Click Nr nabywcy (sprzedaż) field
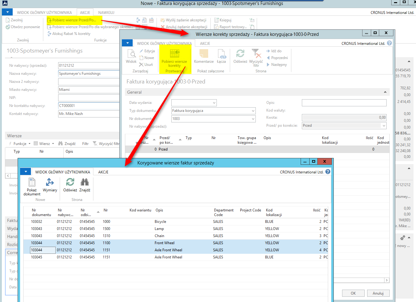Viewport: 416px width, 302px height. 89,66
